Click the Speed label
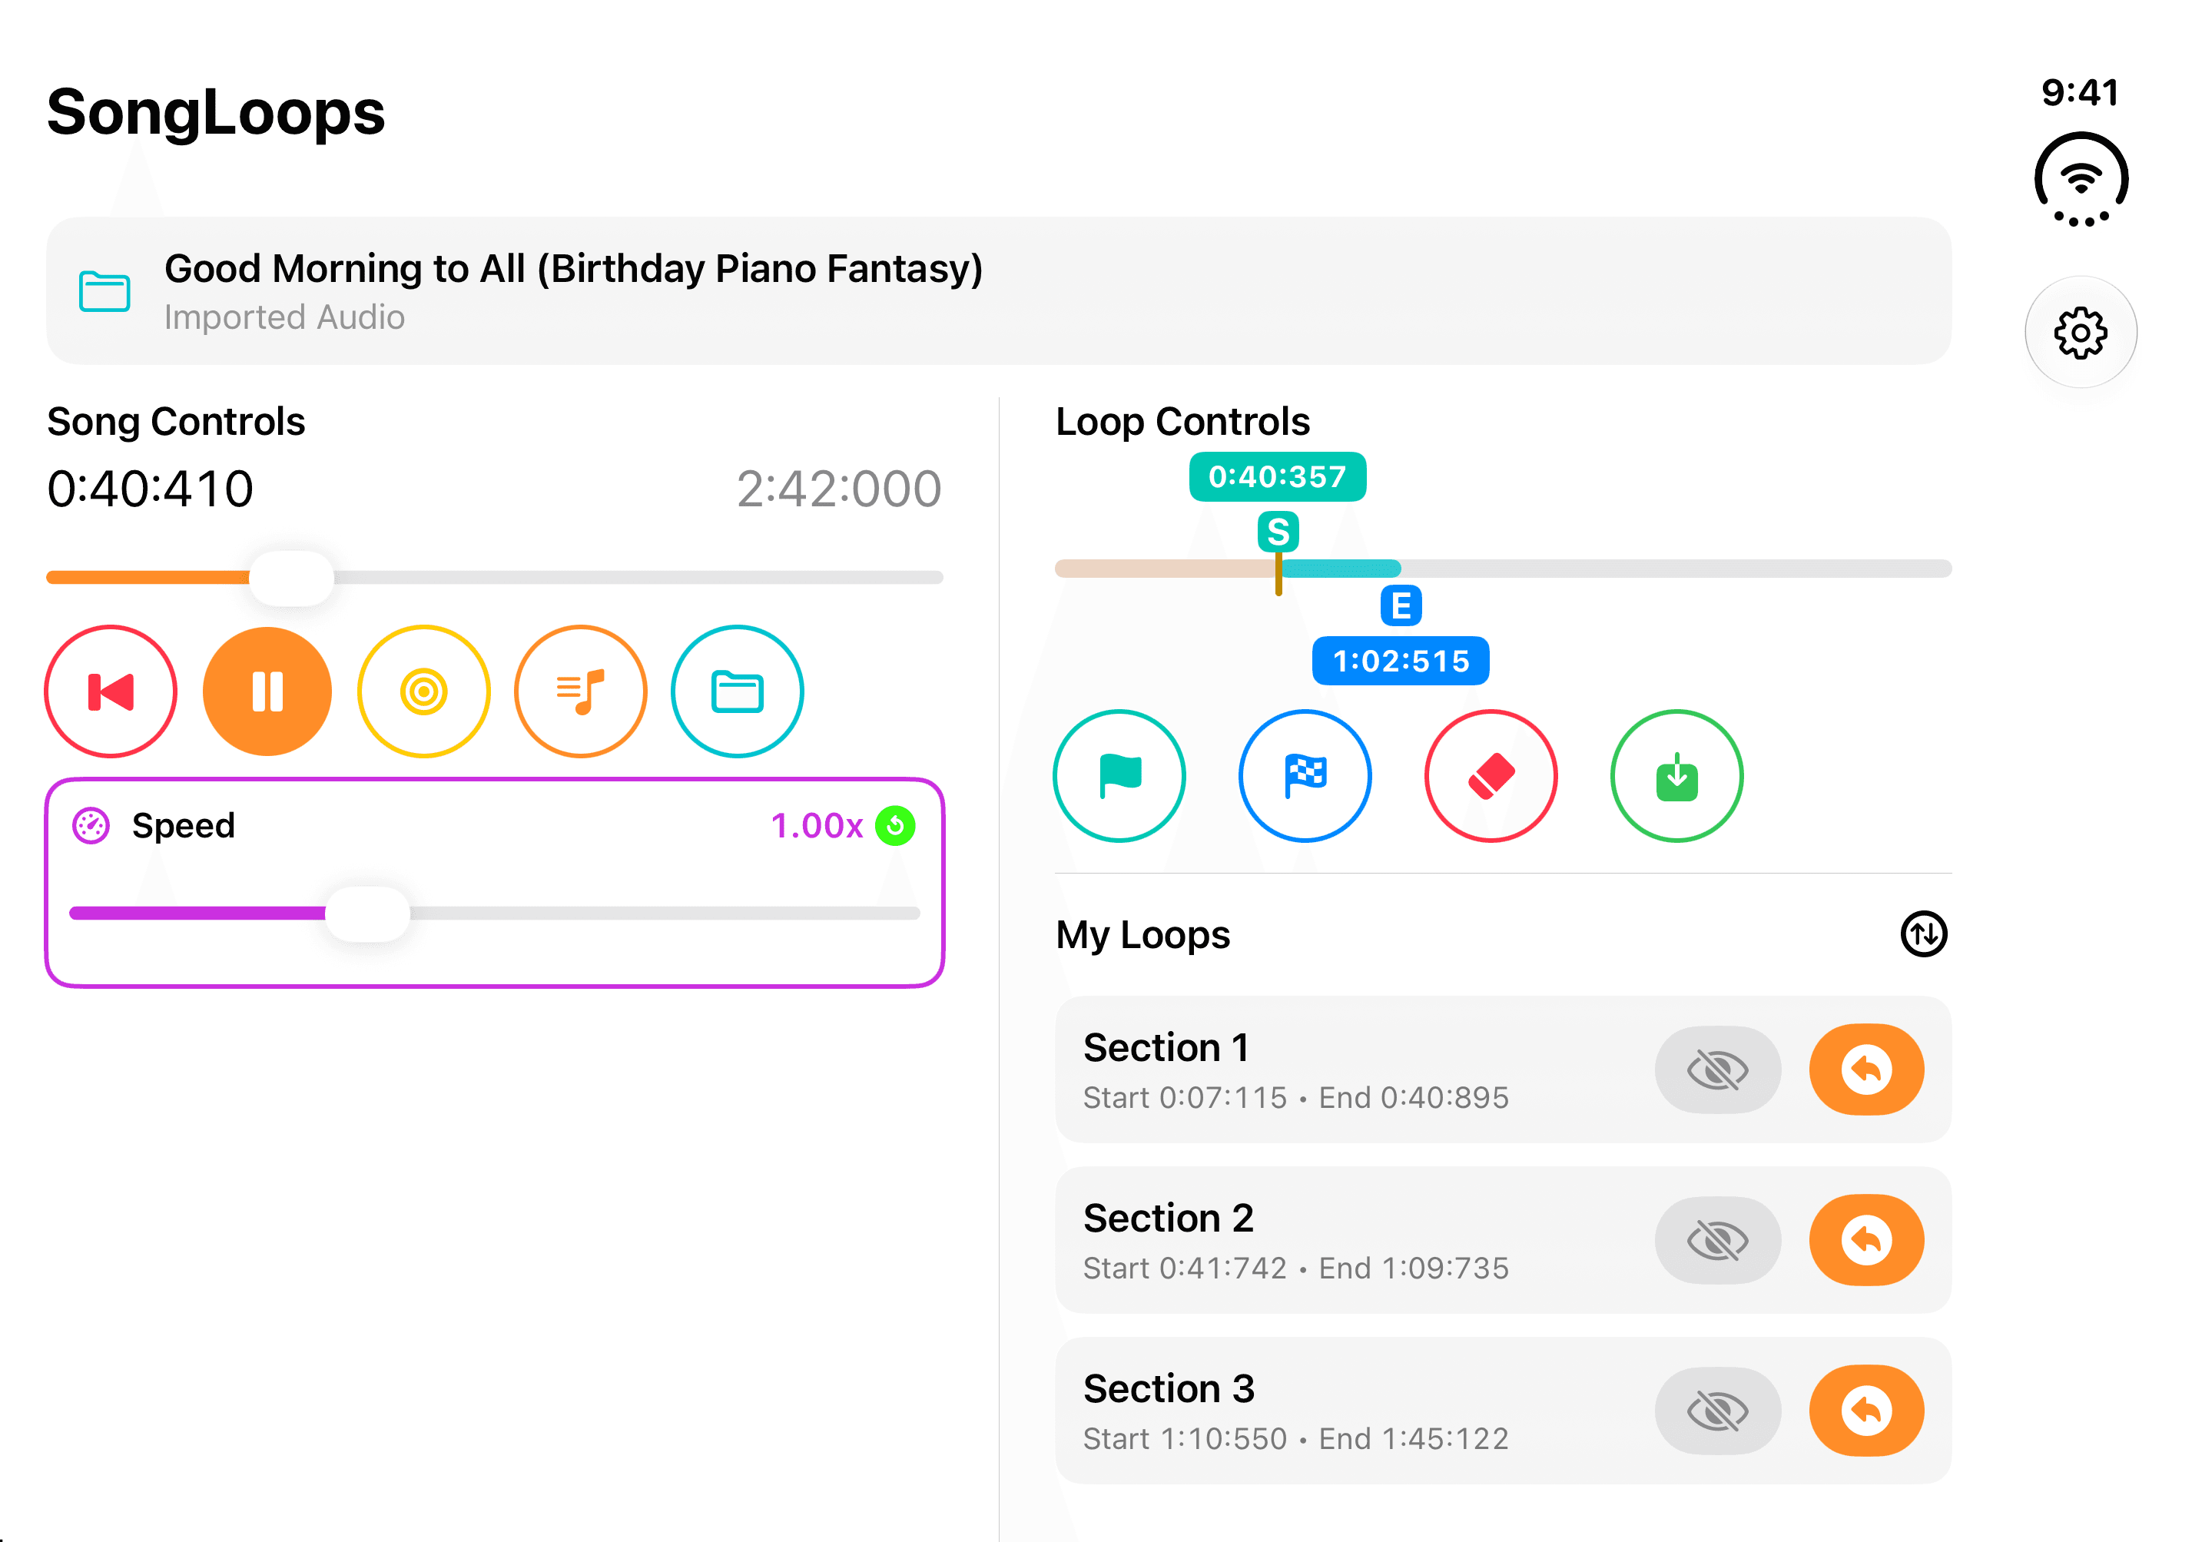Screen dimensions: 2192x1542 (x=184, y=826)
